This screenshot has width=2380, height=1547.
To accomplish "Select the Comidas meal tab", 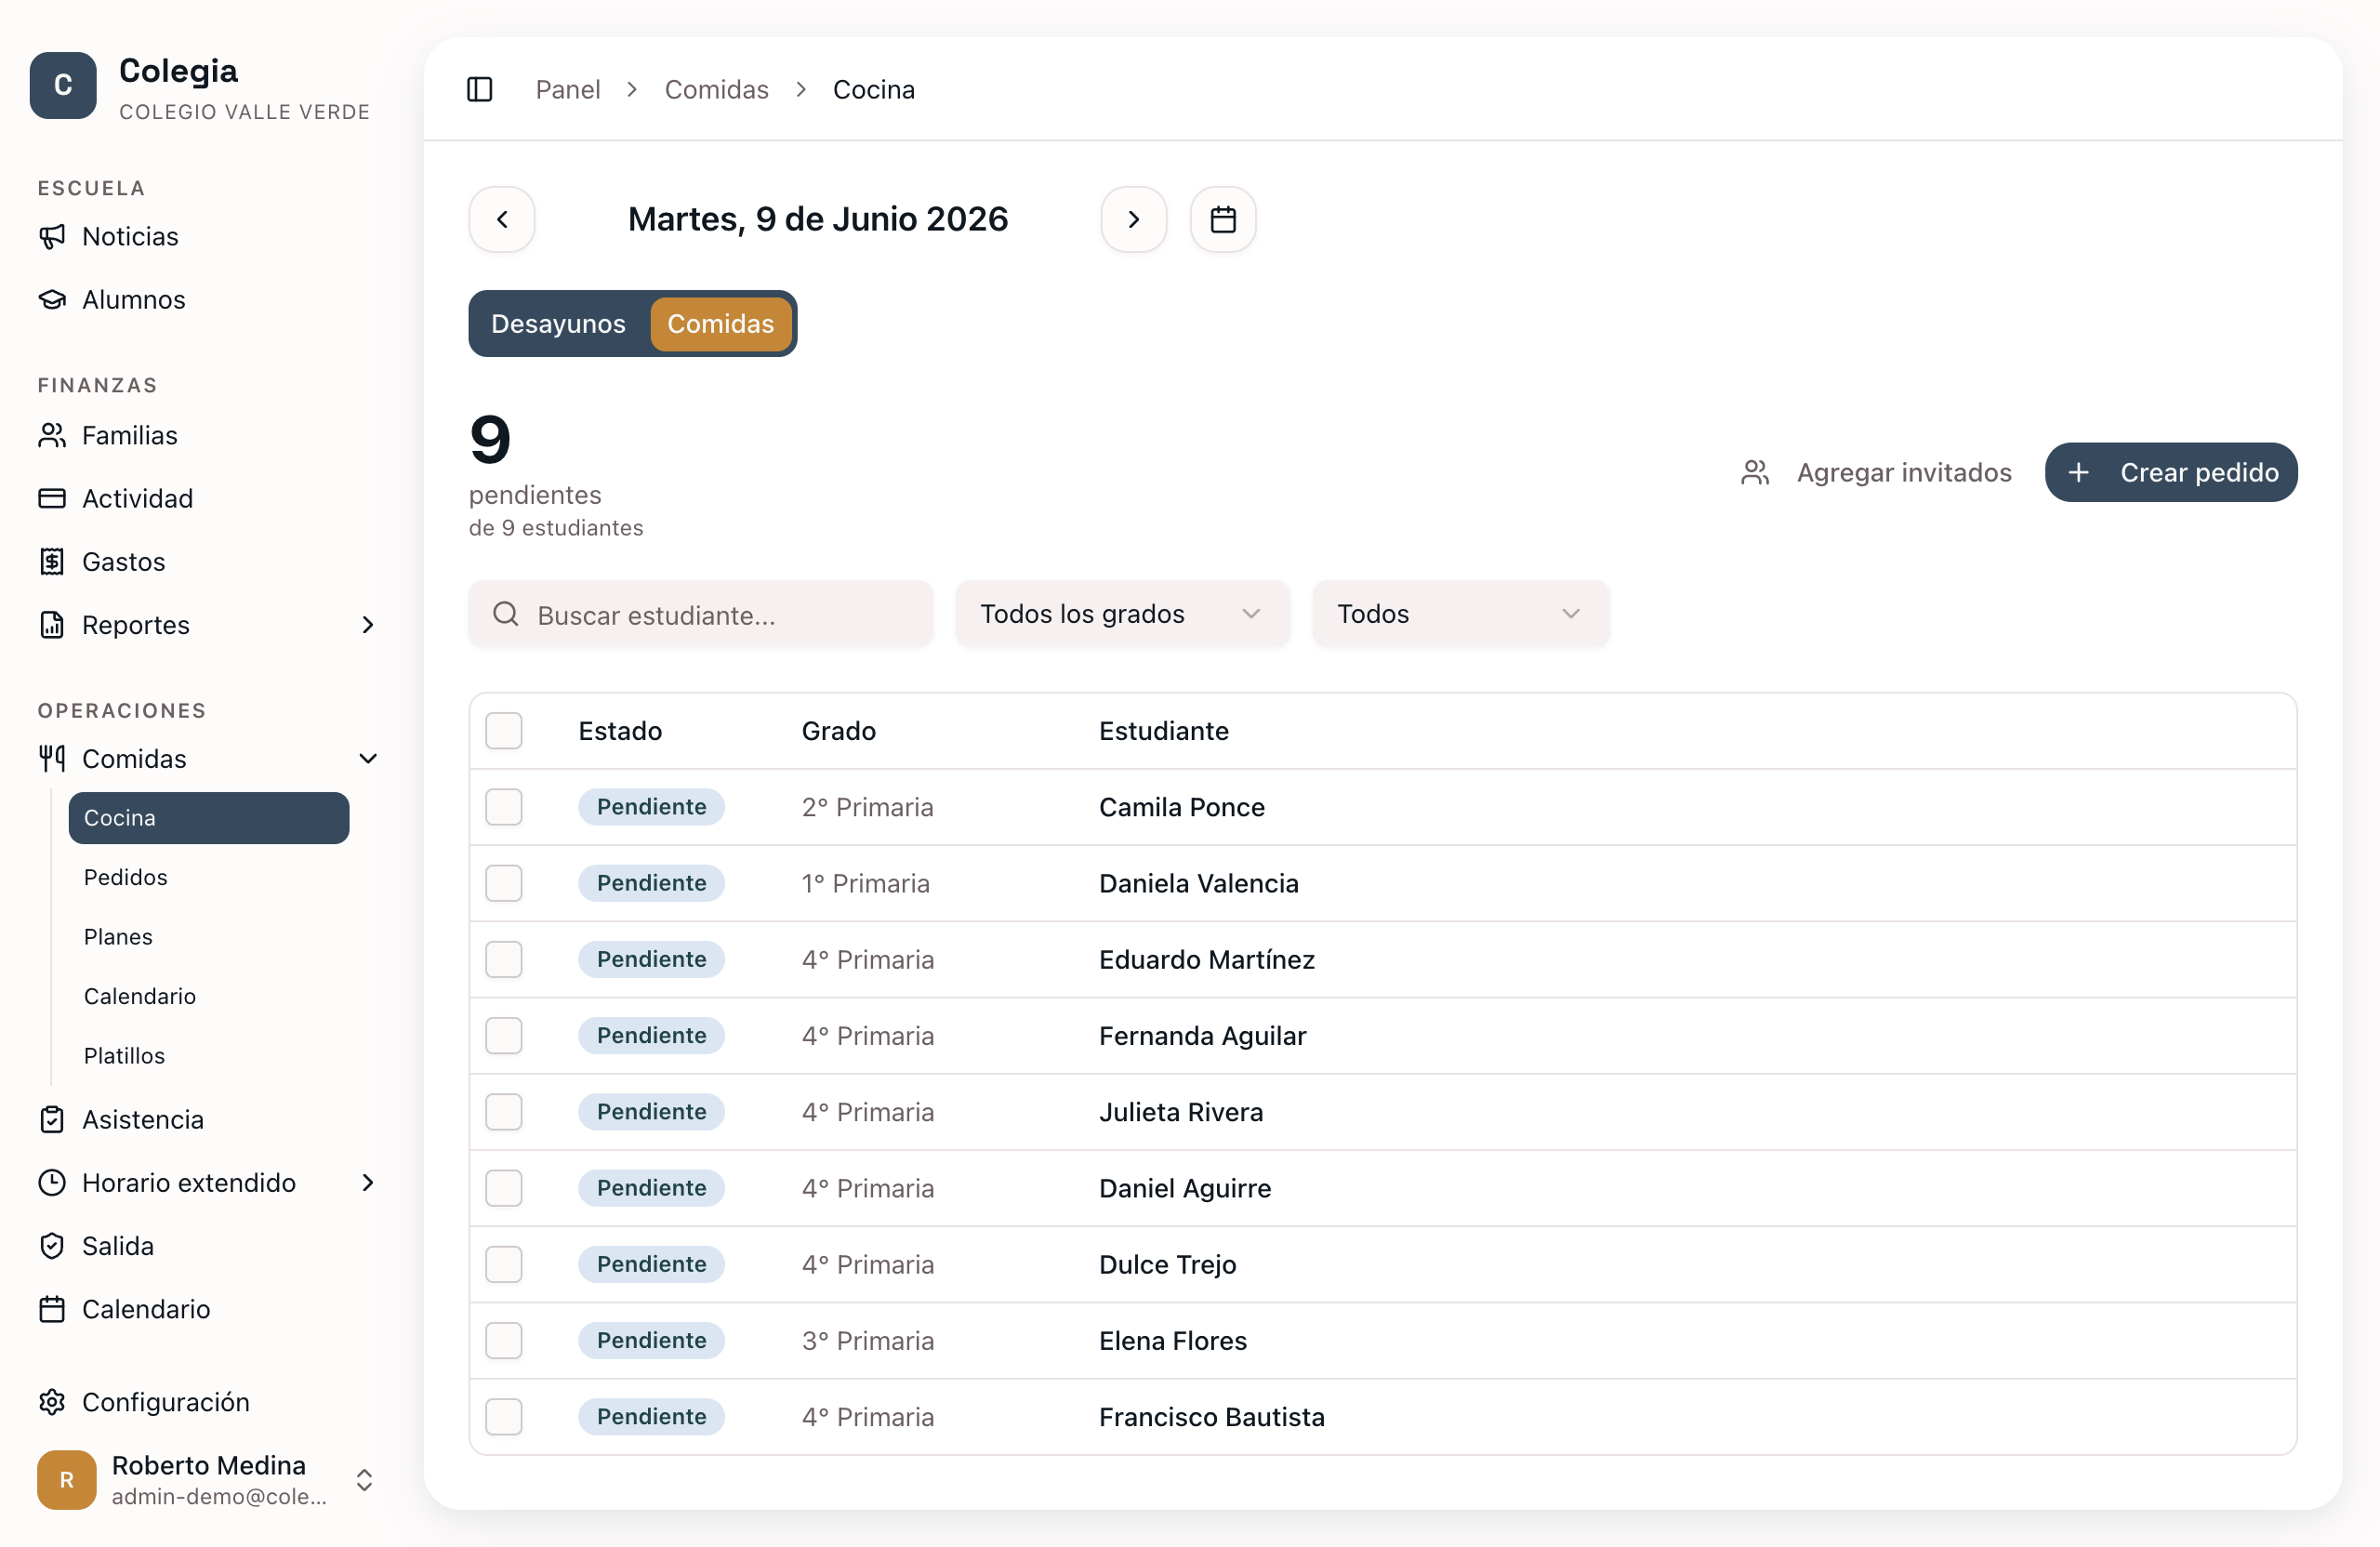I will pos(720,323).
